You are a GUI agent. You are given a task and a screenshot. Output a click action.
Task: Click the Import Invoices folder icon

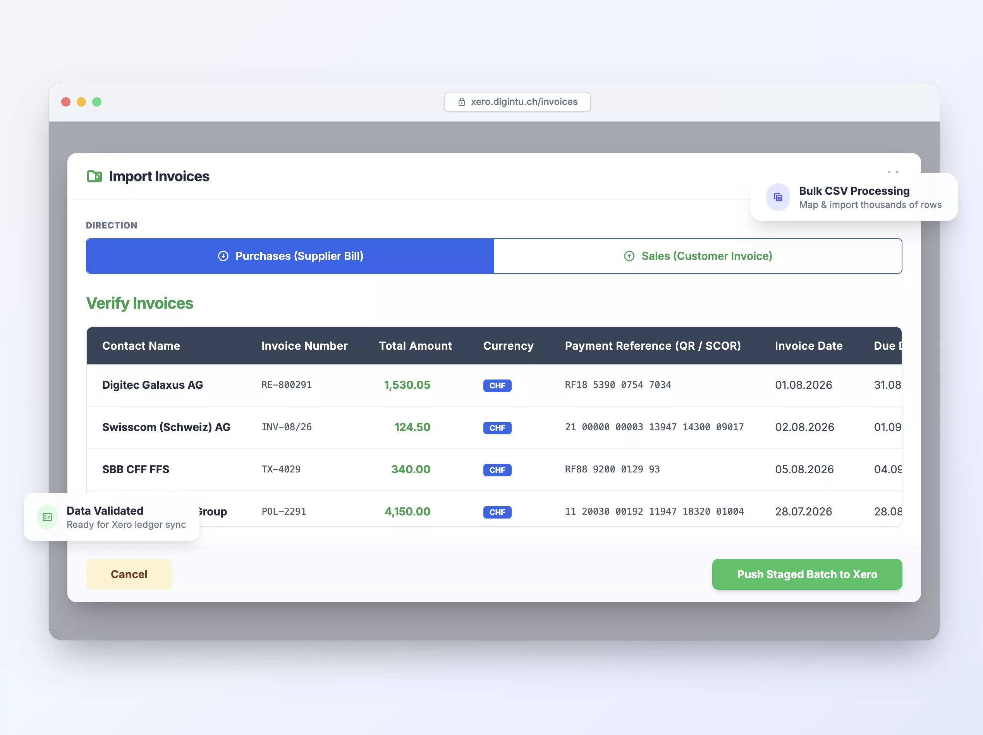click(x=94, y=177)
